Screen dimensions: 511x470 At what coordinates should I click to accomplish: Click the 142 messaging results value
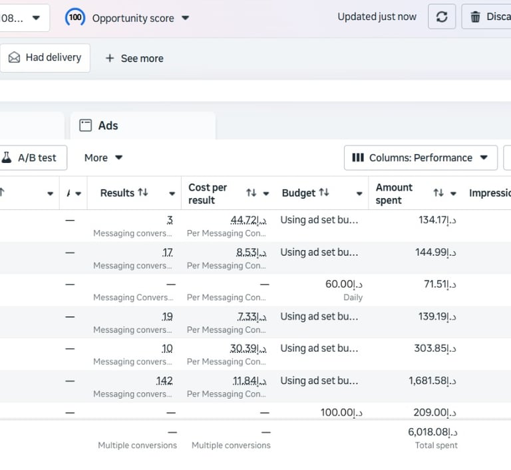(x=164, y=381)
